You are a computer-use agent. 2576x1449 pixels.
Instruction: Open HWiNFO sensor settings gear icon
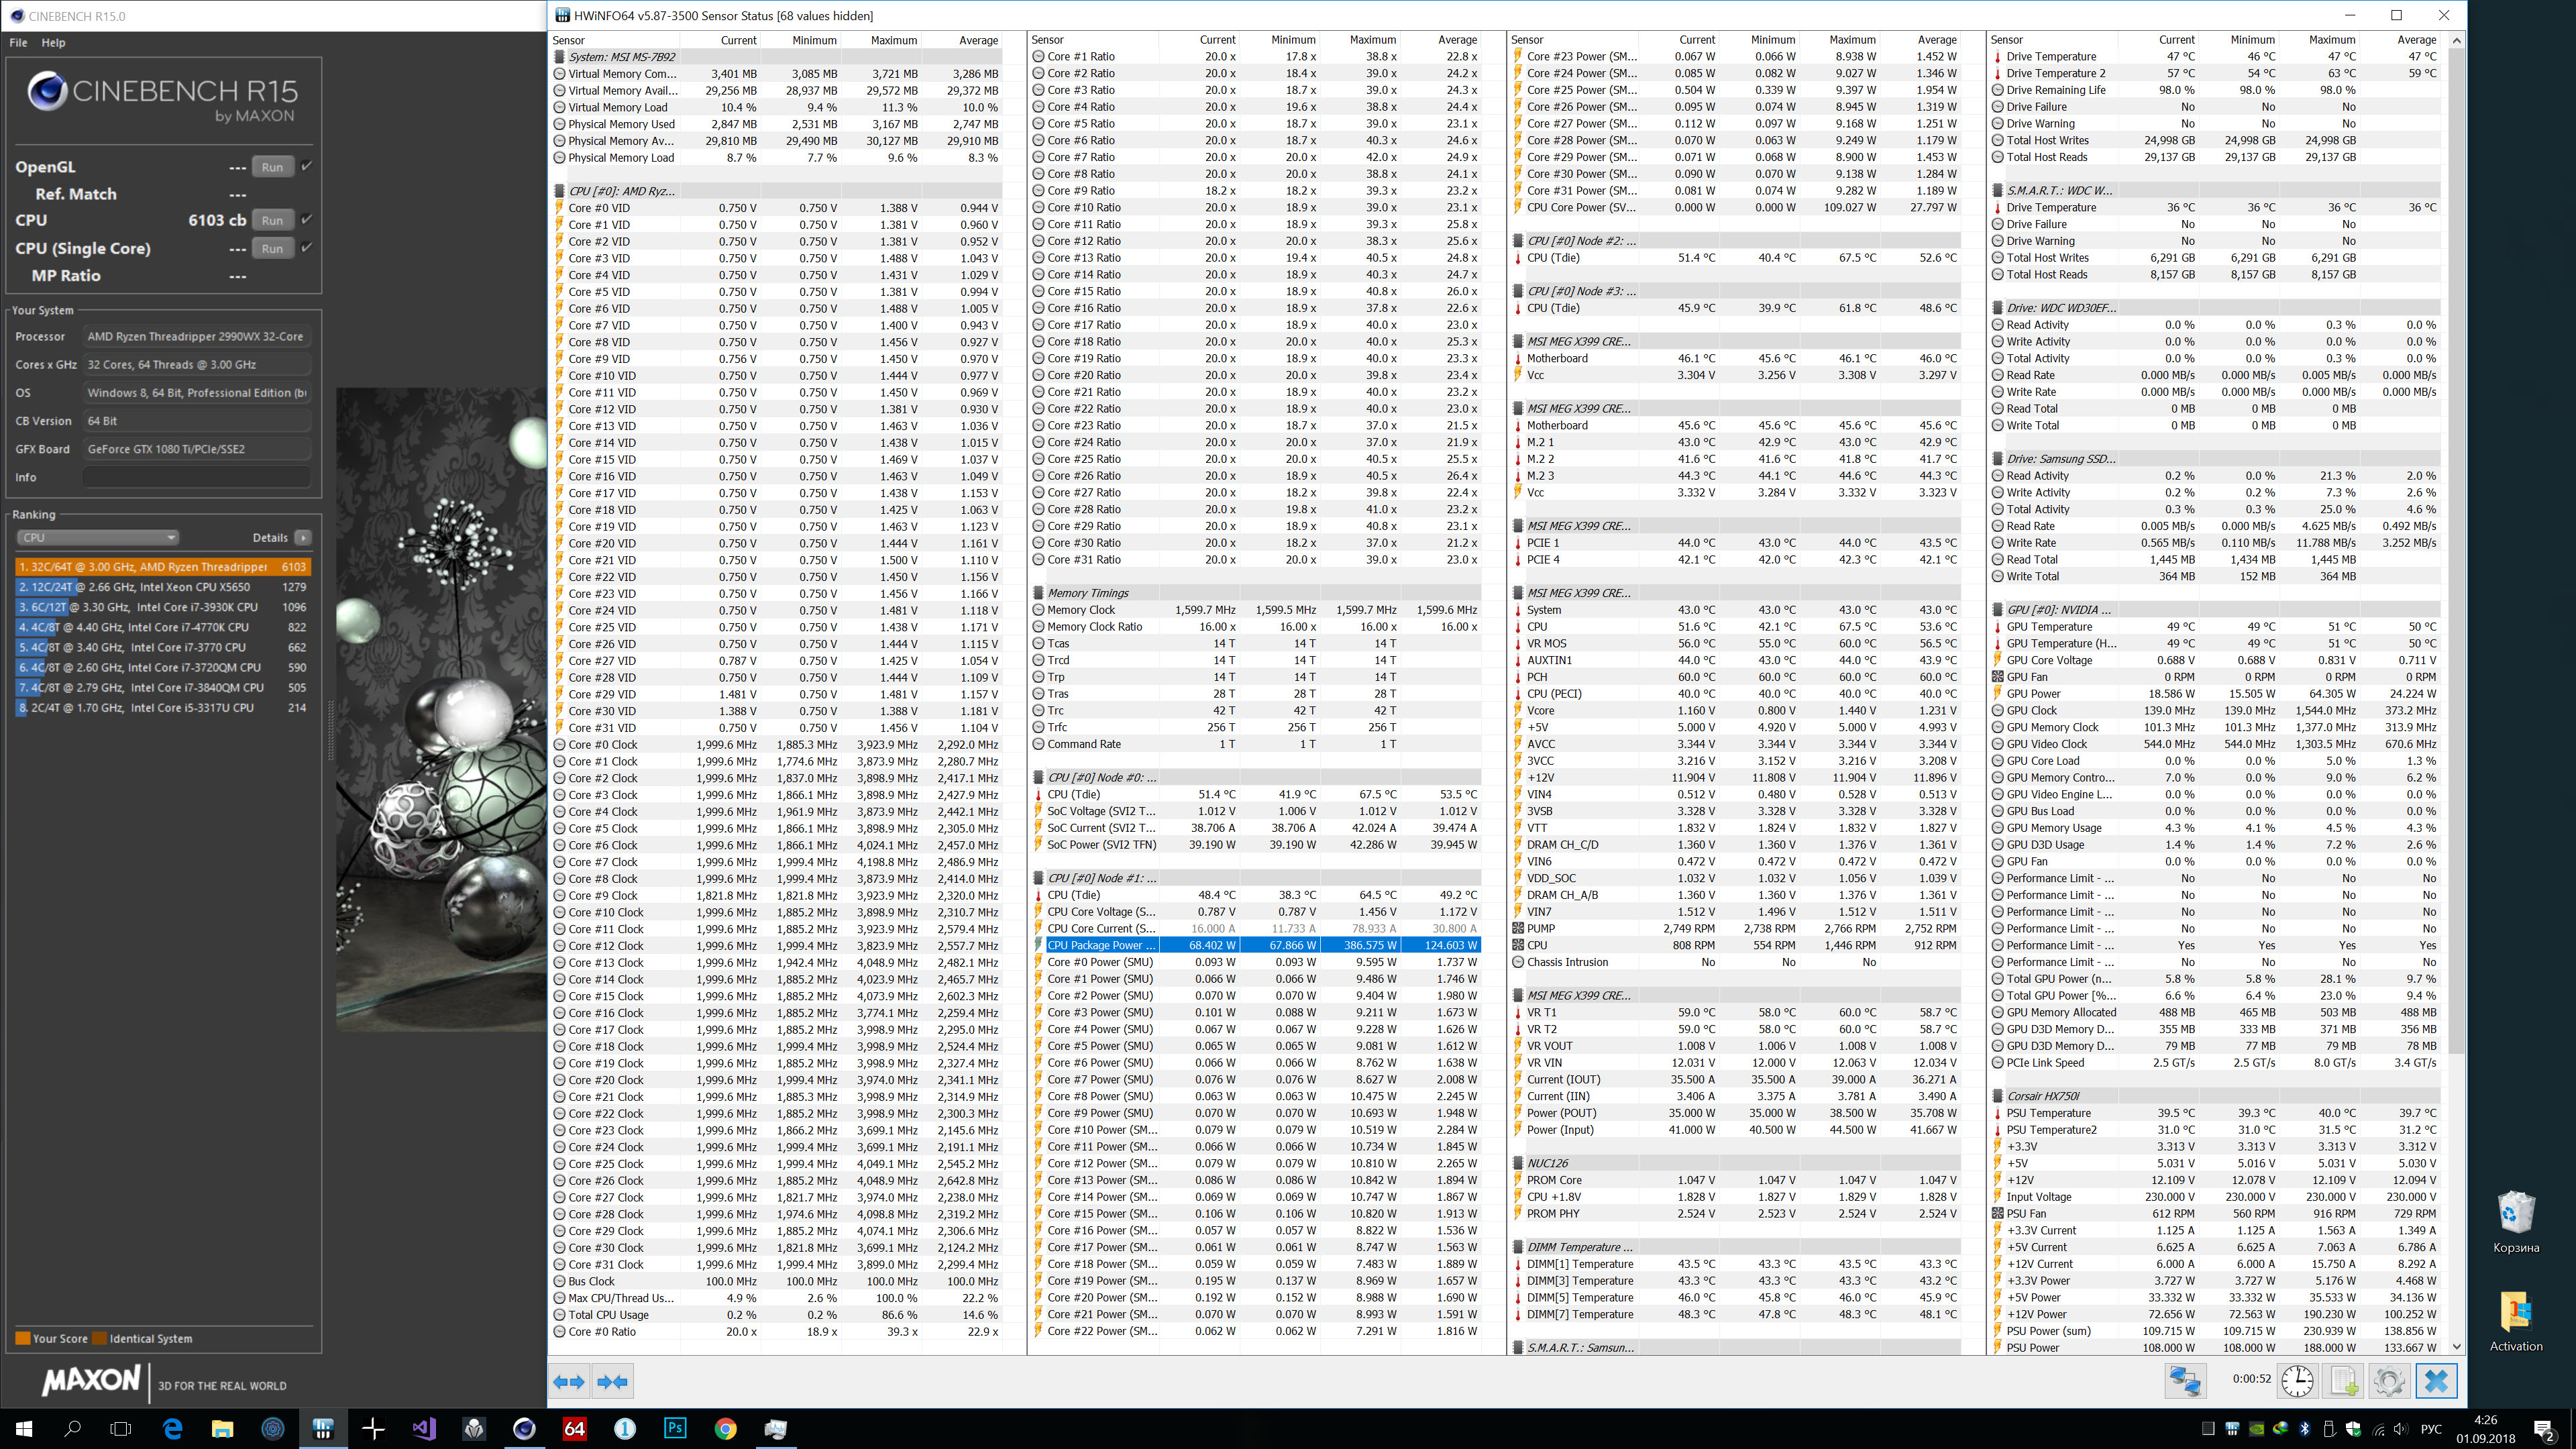coord(2389,1381)
